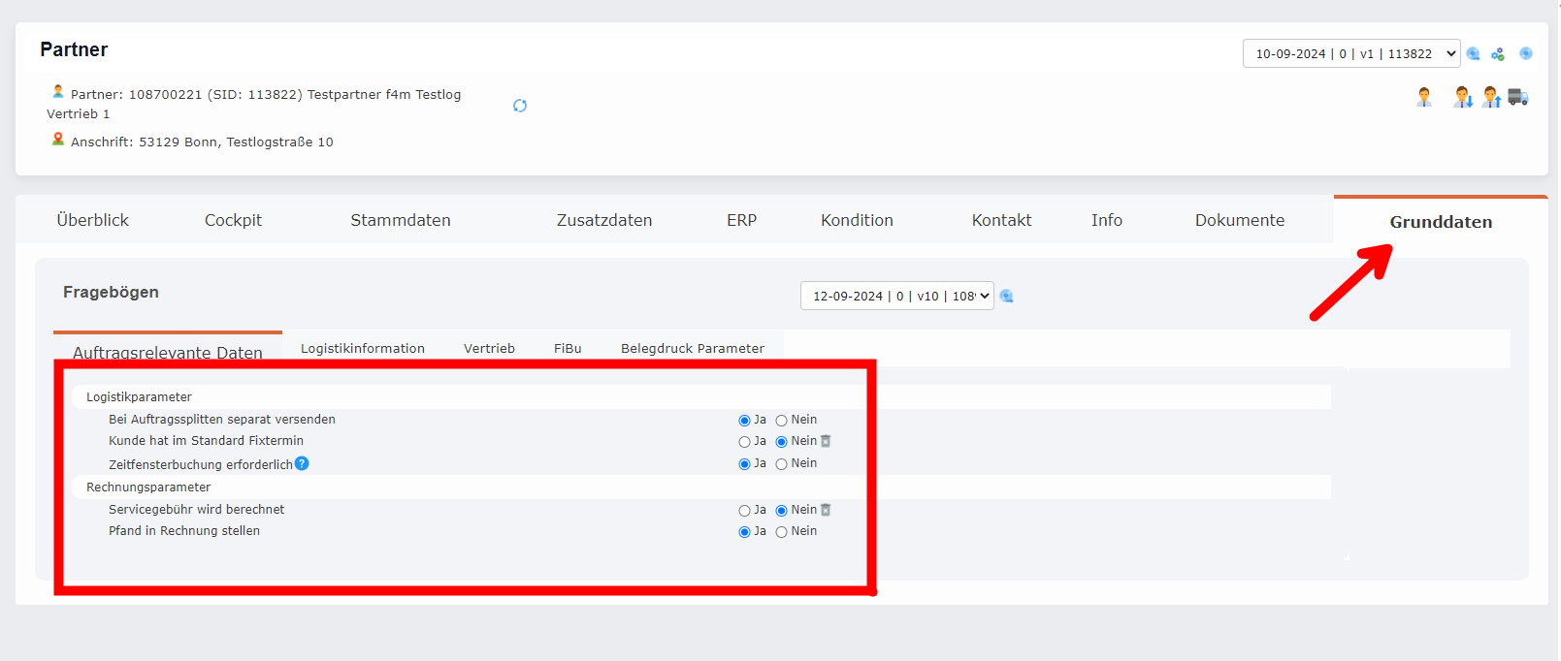
Task: Click the person with up arrow icon
Action: pyautogui.click(x=1492, y=97)
